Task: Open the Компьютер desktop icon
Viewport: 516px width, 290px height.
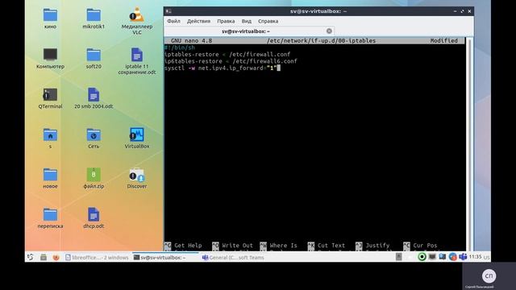Action: pyautogui.click(x=50, y=55)
